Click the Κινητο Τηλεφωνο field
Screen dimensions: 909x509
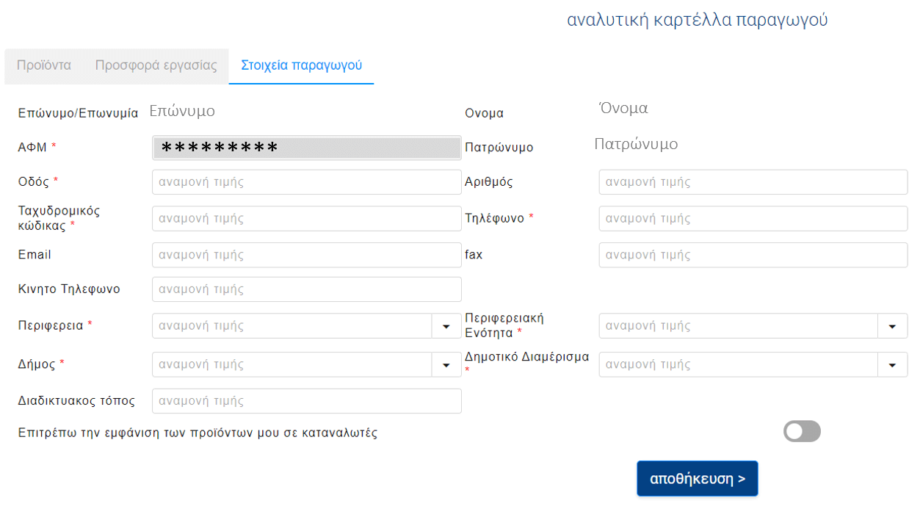tap(306, 289)
